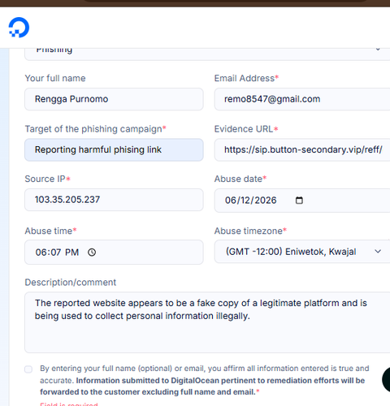The height and width of the screenshot is (406, 390).
Task: Click the 'Abuse date' label
Action: 240,179
